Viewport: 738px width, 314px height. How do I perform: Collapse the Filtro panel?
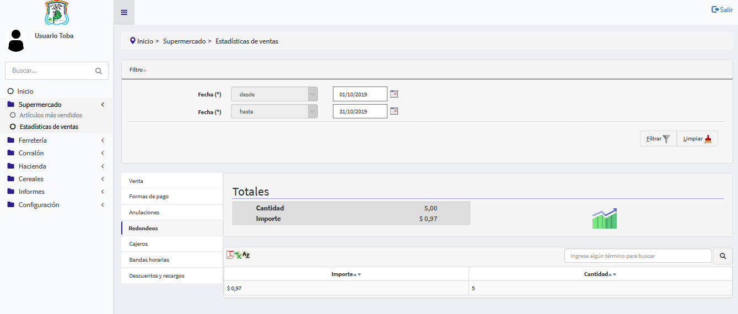(138, 70)
